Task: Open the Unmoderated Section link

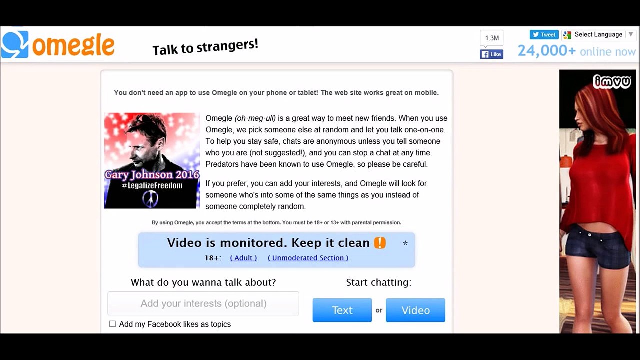Action: click(308, 258)
